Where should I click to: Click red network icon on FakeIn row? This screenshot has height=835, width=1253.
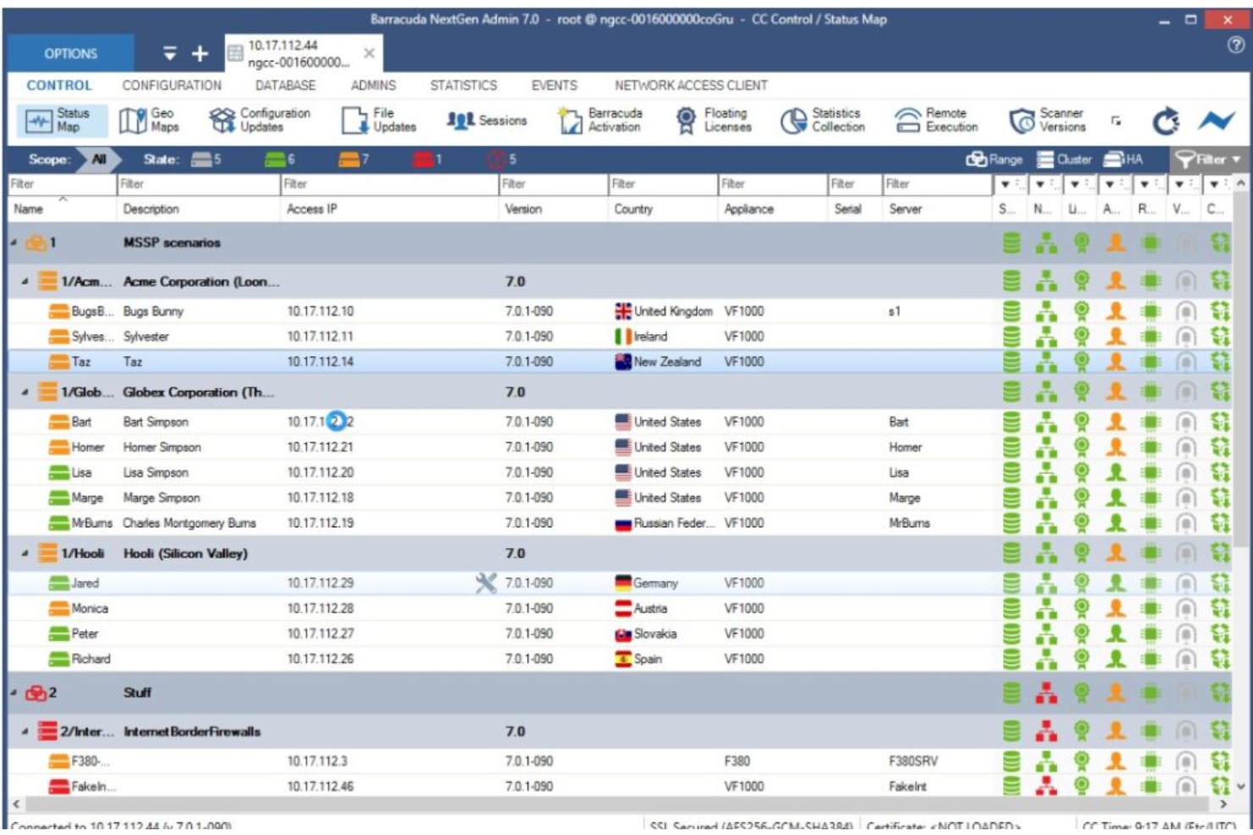click(1046, 786)
